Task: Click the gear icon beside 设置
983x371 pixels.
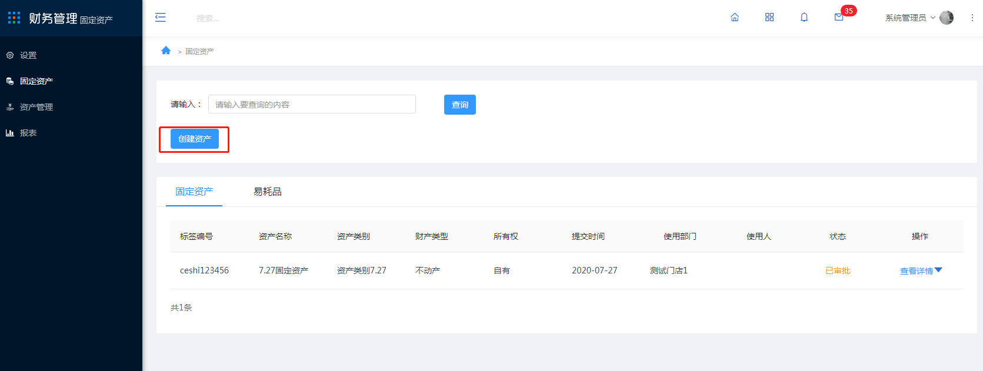Action: click(10, 55)
